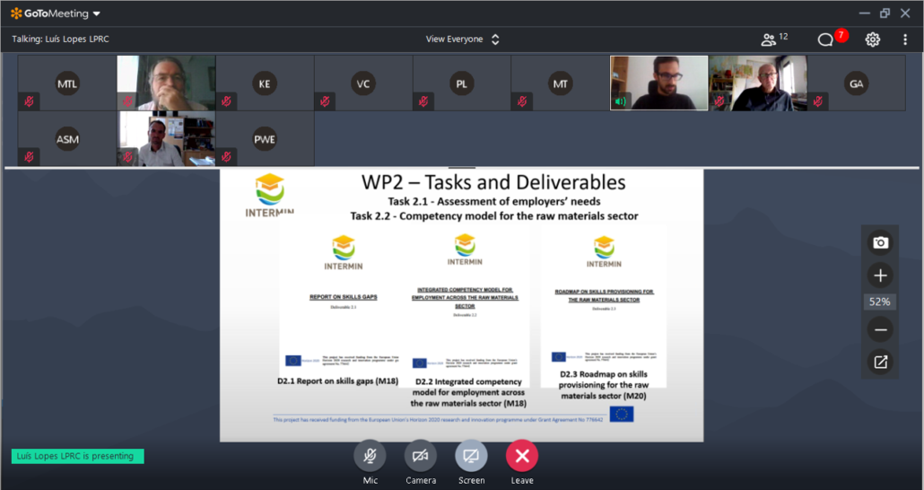
Task: Click the 52% zoom level indicator
Action: [x=880, y=302]
